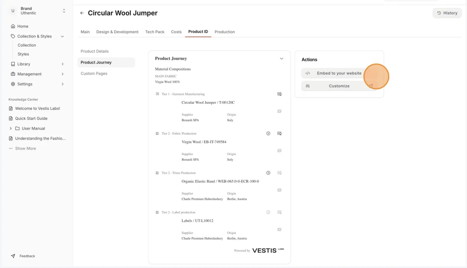Click Labels / UT-L10012 text
467x268 pixels.
point(197,221)
